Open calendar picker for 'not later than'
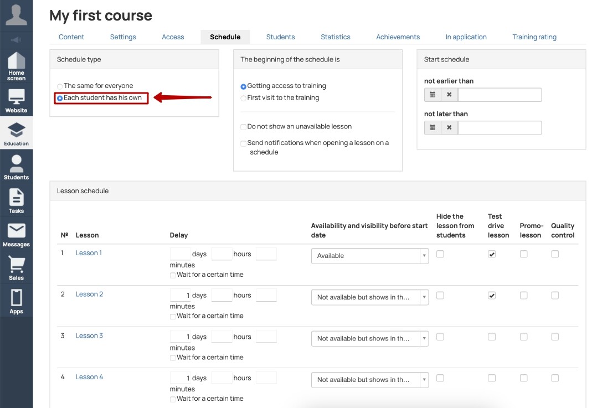The image size is (597, 408). click(x=433, y=127)
